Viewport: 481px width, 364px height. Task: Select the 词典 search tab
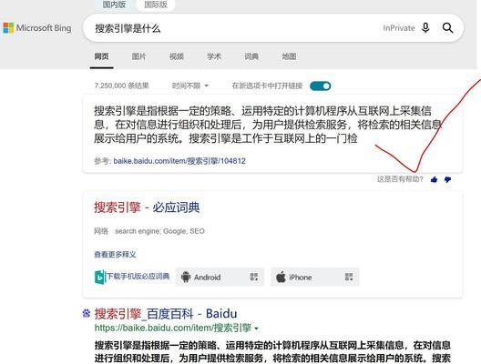coord(251,56)
